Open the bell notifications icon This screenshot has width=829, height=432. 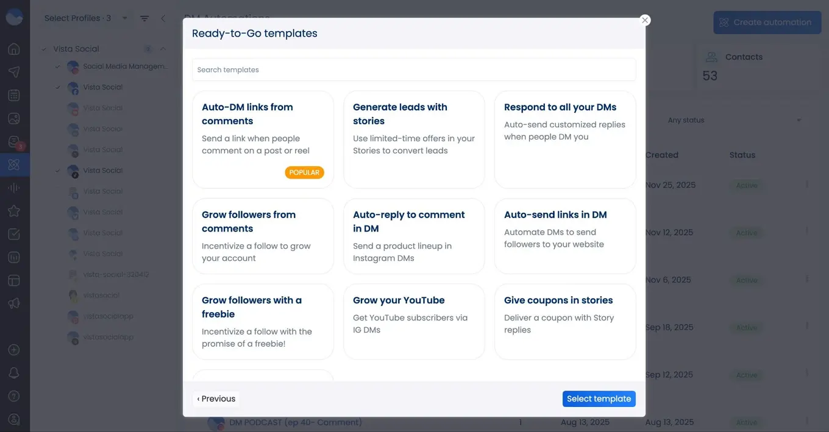14,373
